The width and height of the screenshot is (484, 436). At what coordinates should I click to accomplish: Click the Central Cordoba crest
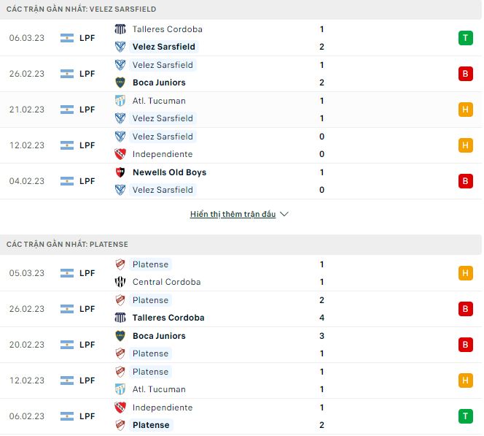click(x=120, y=282)
